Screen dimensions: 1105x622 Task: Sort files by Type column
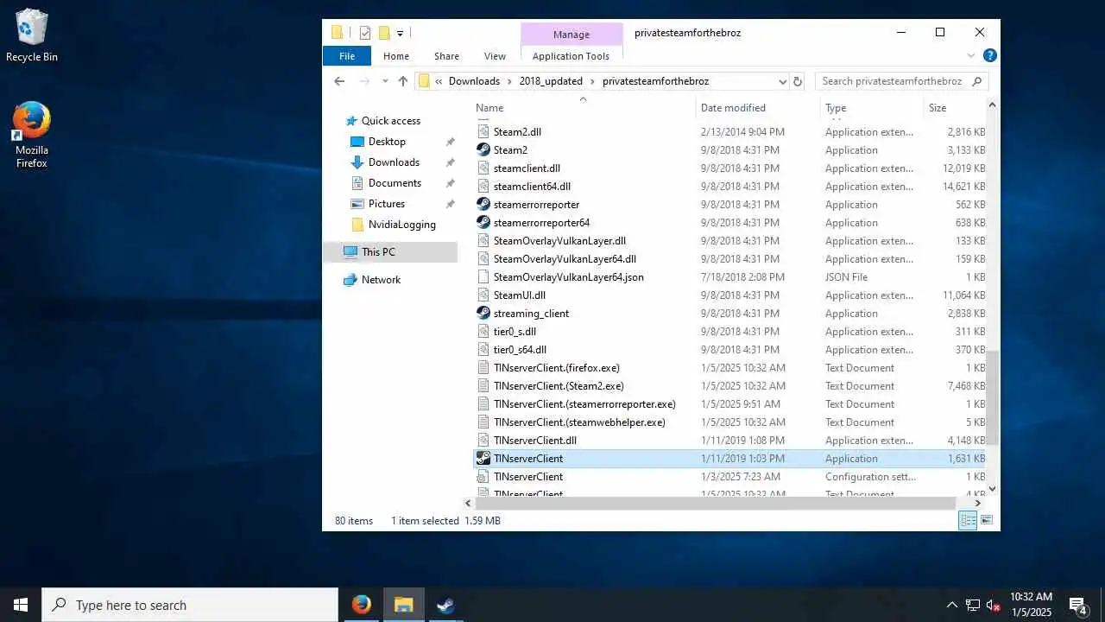[x=871, y=108]
